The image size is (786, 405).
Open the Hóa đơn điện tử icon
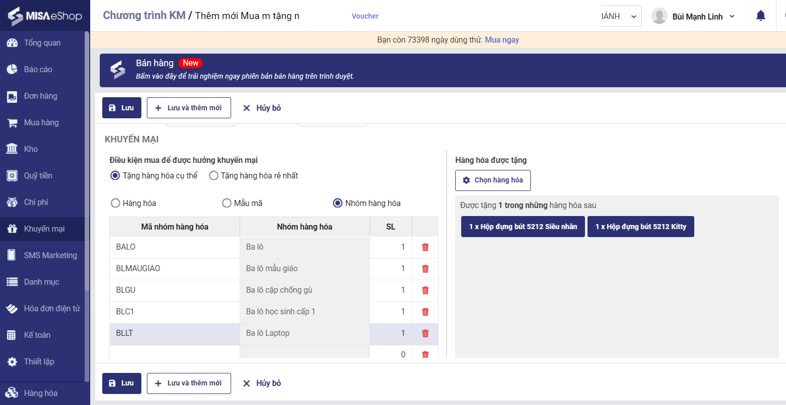pyautogui.click(x=12, y=308)
